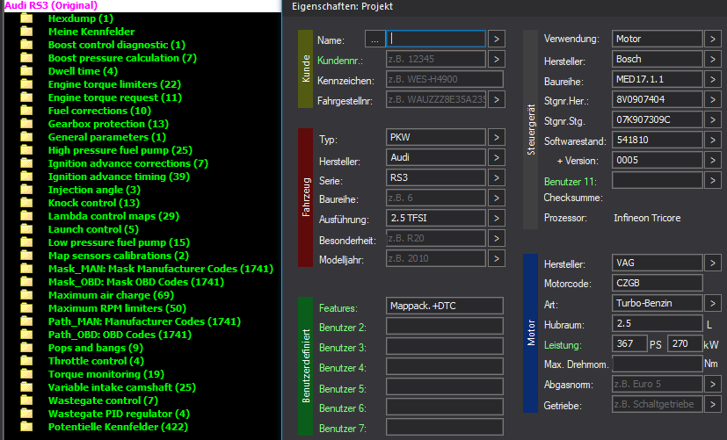The image size is (727, 440).
Task: Click the Motorcode field showing CZGB
Action: click(x=657, y=283)
